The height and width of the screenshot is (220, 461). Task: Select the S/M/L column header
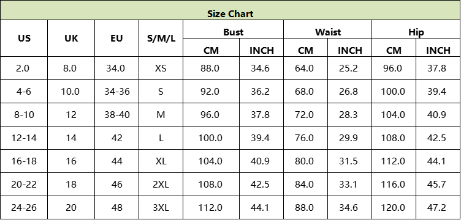coord(161,38)
